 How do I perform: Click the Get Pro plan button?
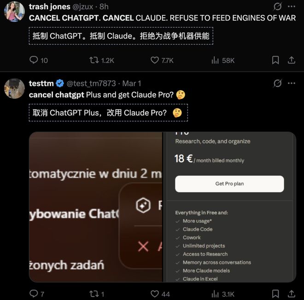point(229,184)
